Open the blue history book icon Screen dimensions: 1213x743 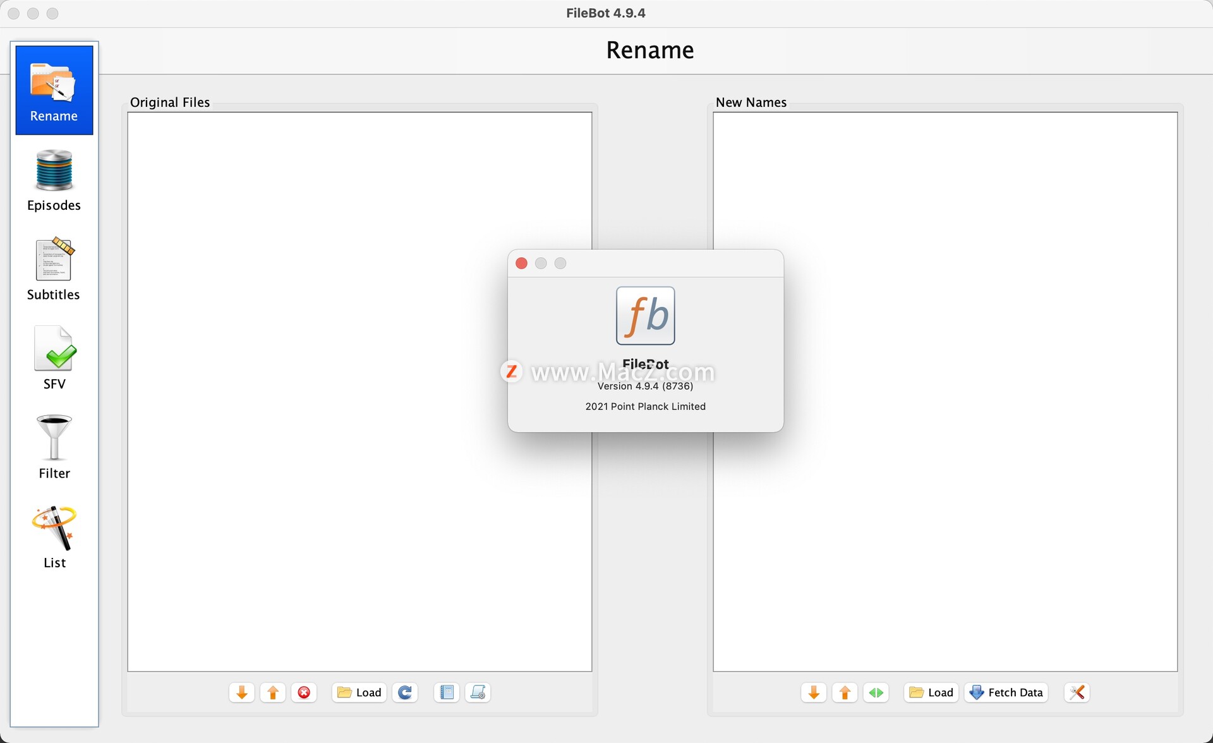pos(447,692)
